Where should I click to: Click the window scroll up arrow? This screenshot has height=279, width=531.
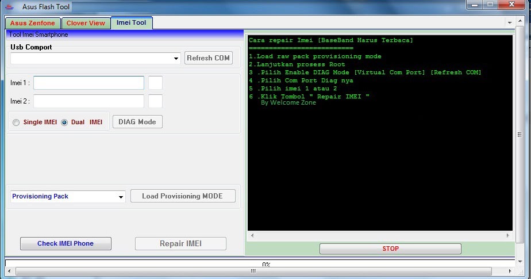pos(520,21)
